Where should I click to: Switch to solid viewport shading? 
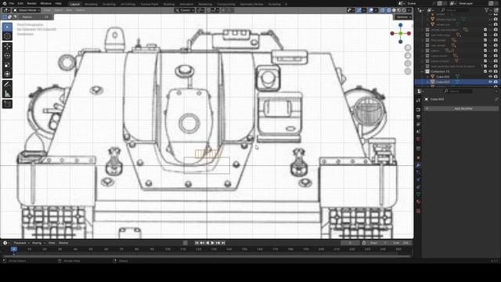tap(394, 10)
